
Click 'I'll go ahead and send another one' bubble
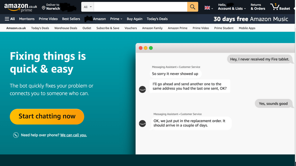(190, 86)
